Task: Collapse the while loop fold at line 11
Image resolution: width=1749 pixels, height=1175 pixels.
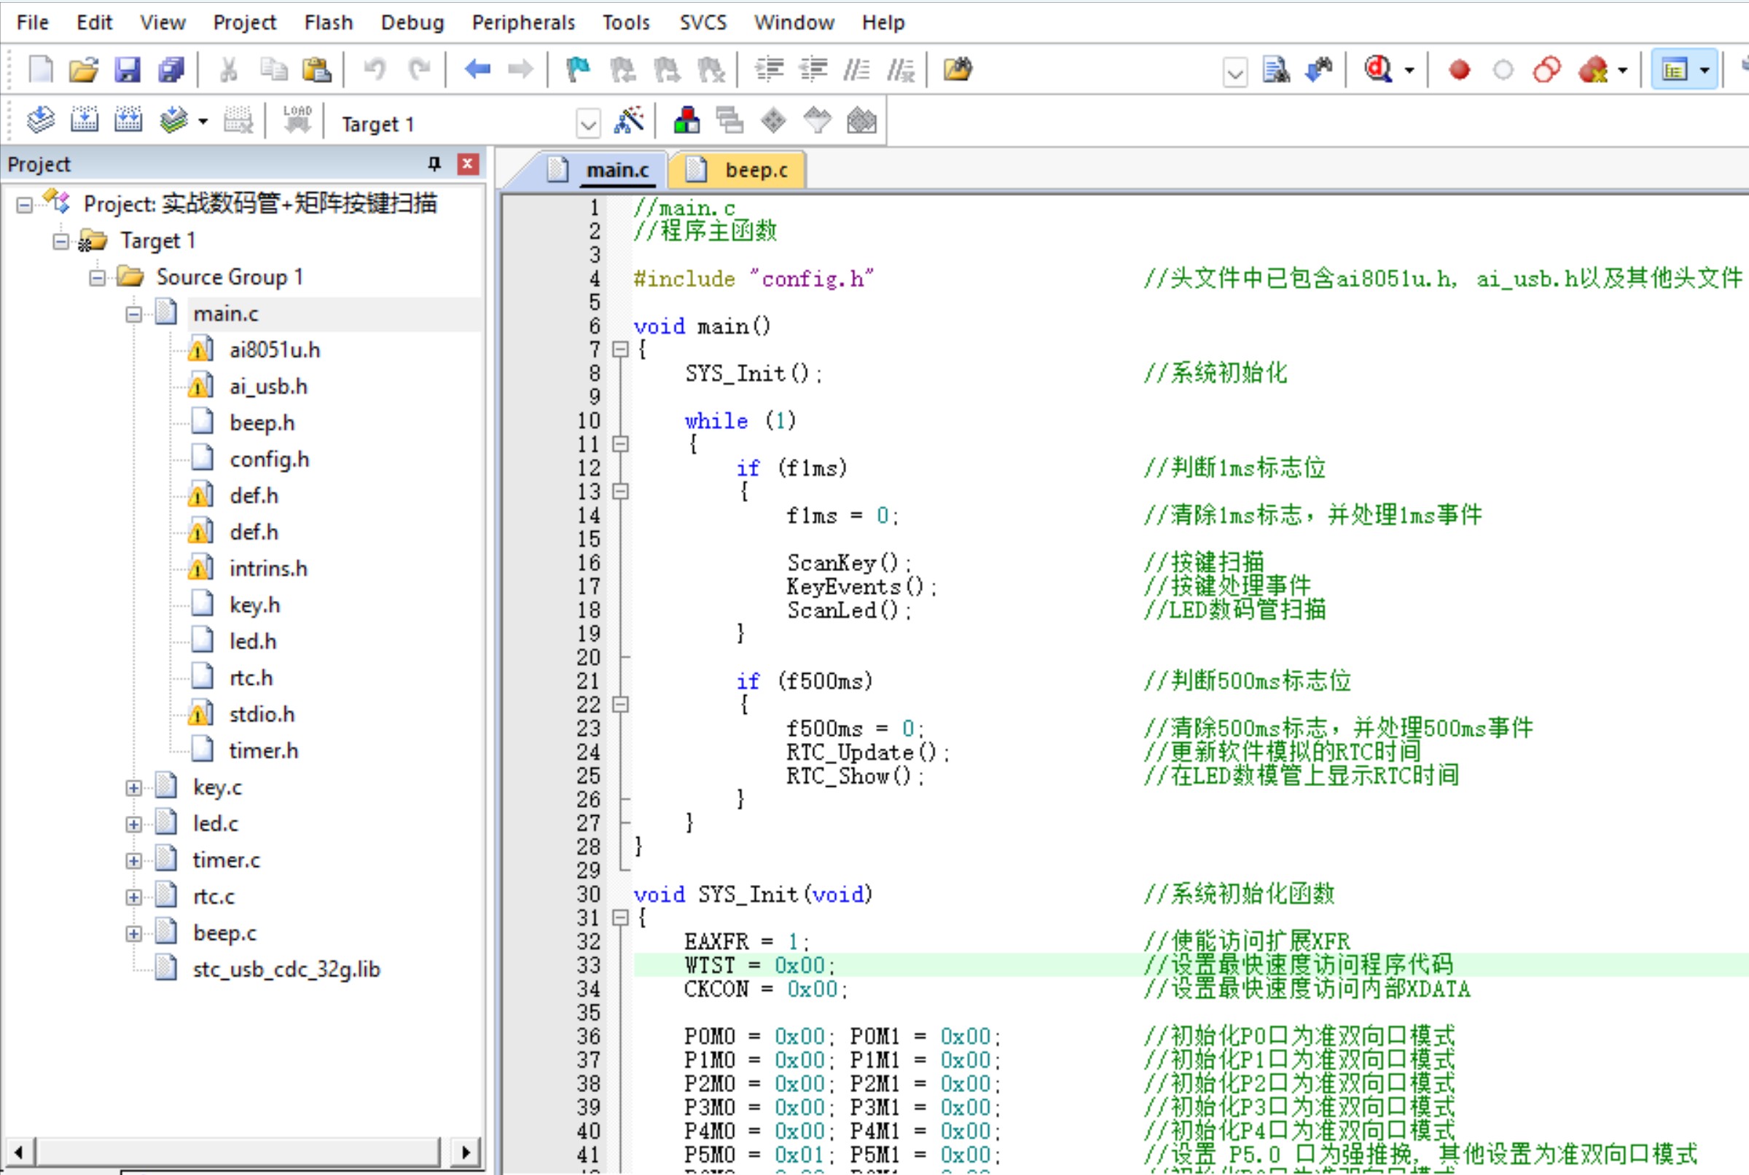Action: click(x=620, y=444)
